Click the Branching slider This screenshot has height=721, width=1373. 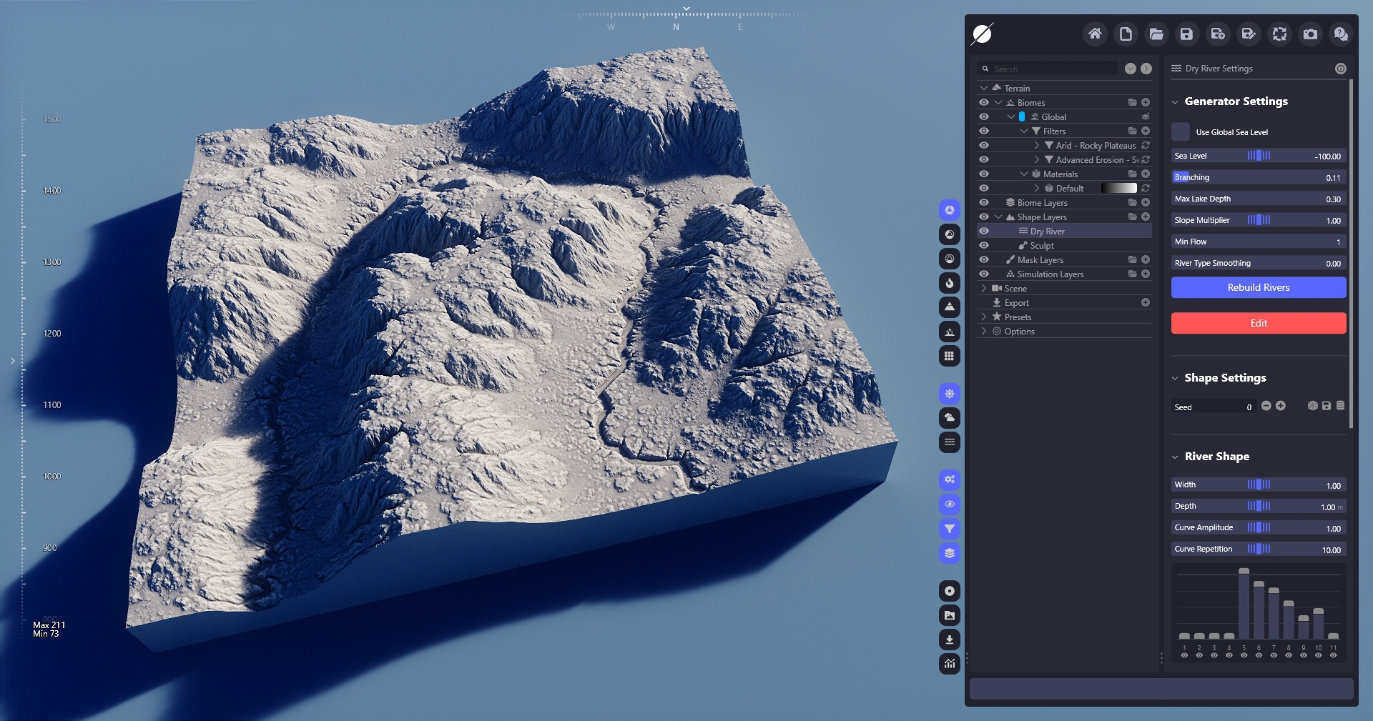tap(1258, 177)
